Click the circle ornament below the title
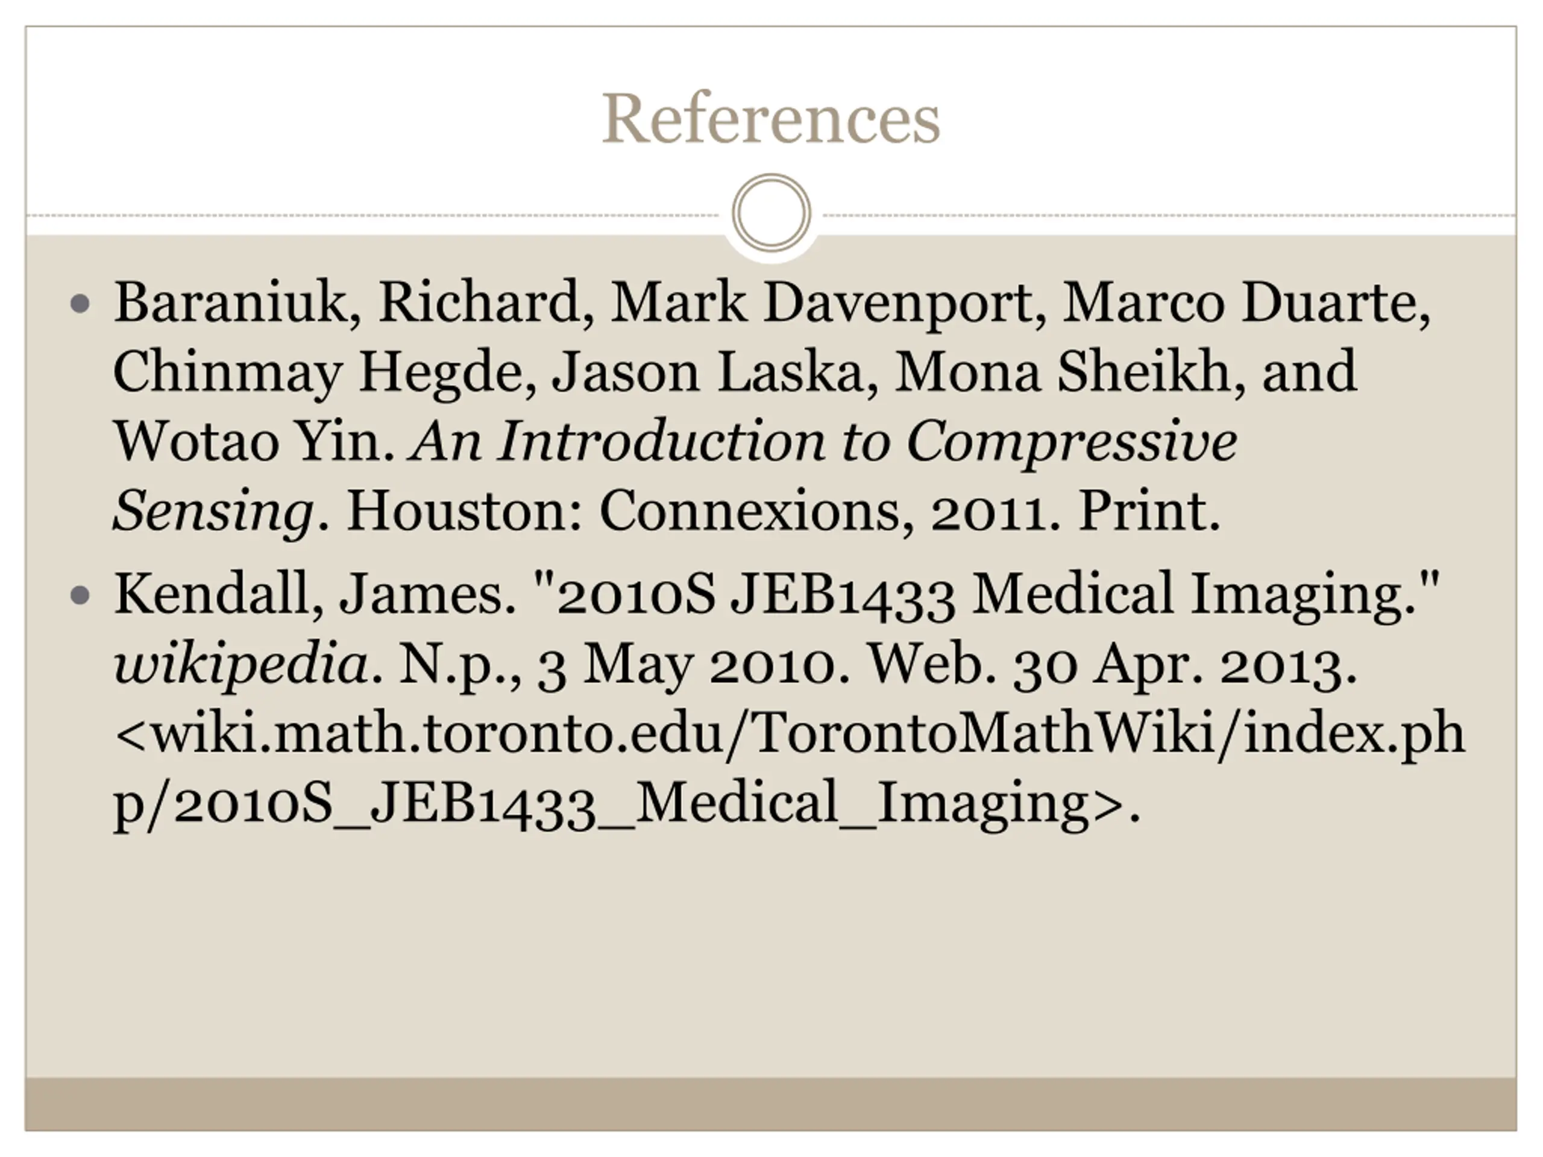 [771, 213]
